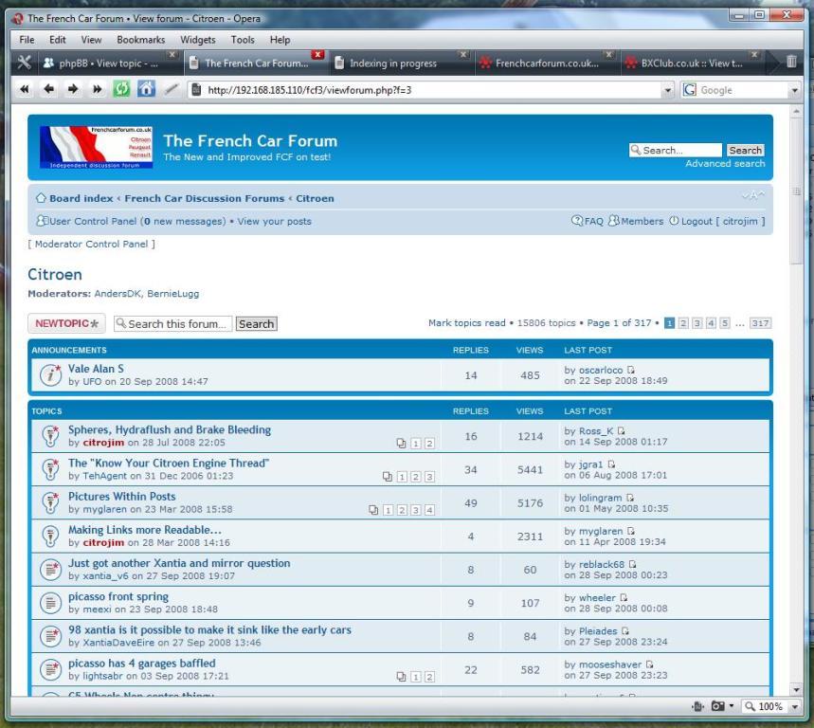
Task: Switch to BXClub.co.uk tab
Action: click(x=692, y=63)
